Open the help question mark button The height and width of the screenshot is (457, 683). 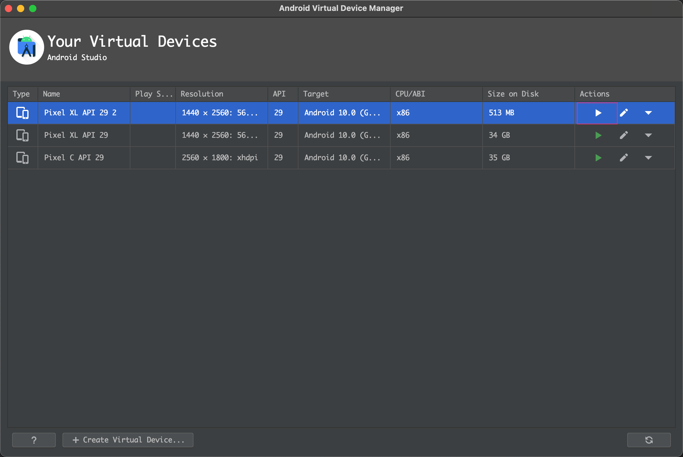point(34,440)
